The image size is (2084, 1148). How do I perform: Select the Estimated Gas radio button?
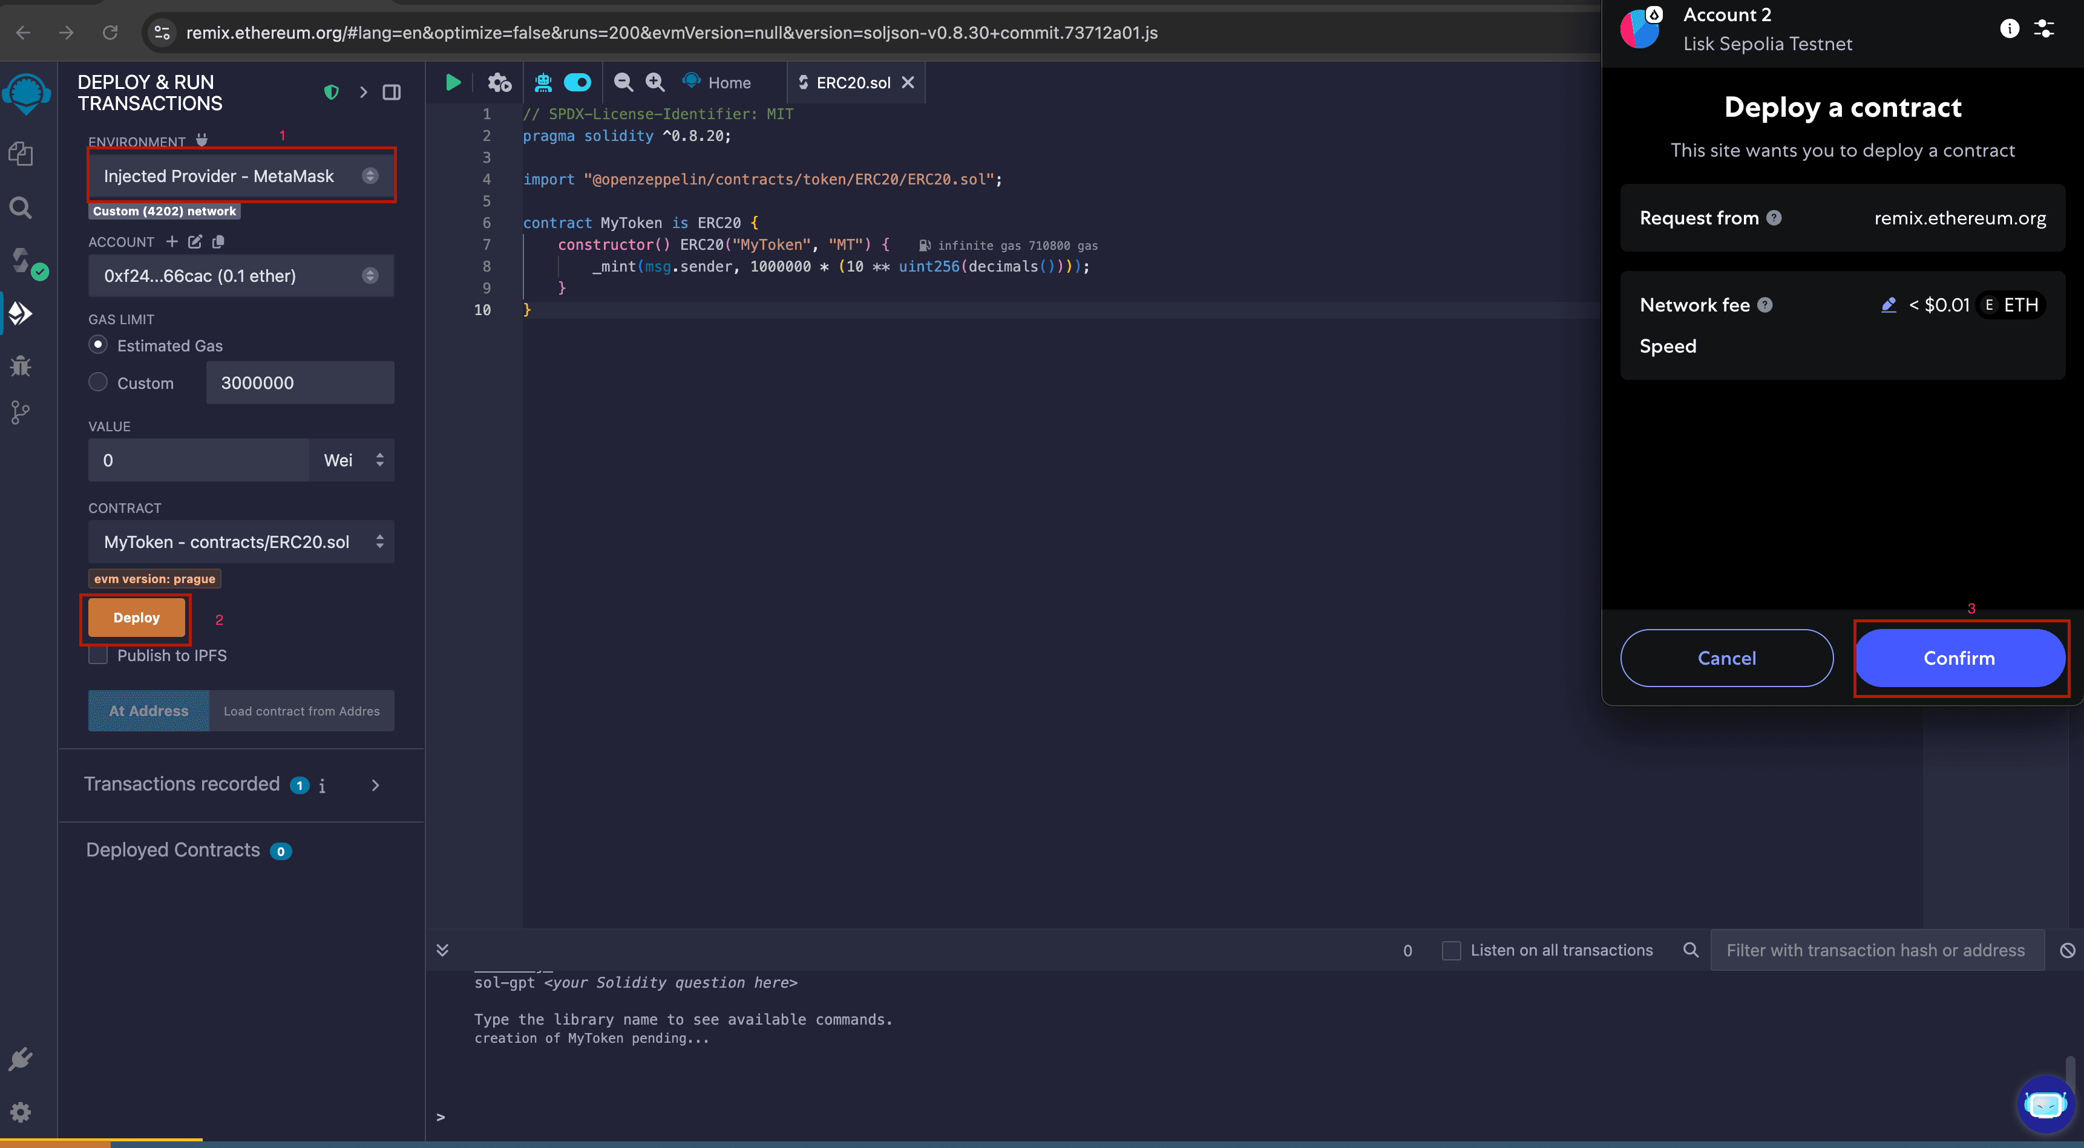click(x=98, y=344)
